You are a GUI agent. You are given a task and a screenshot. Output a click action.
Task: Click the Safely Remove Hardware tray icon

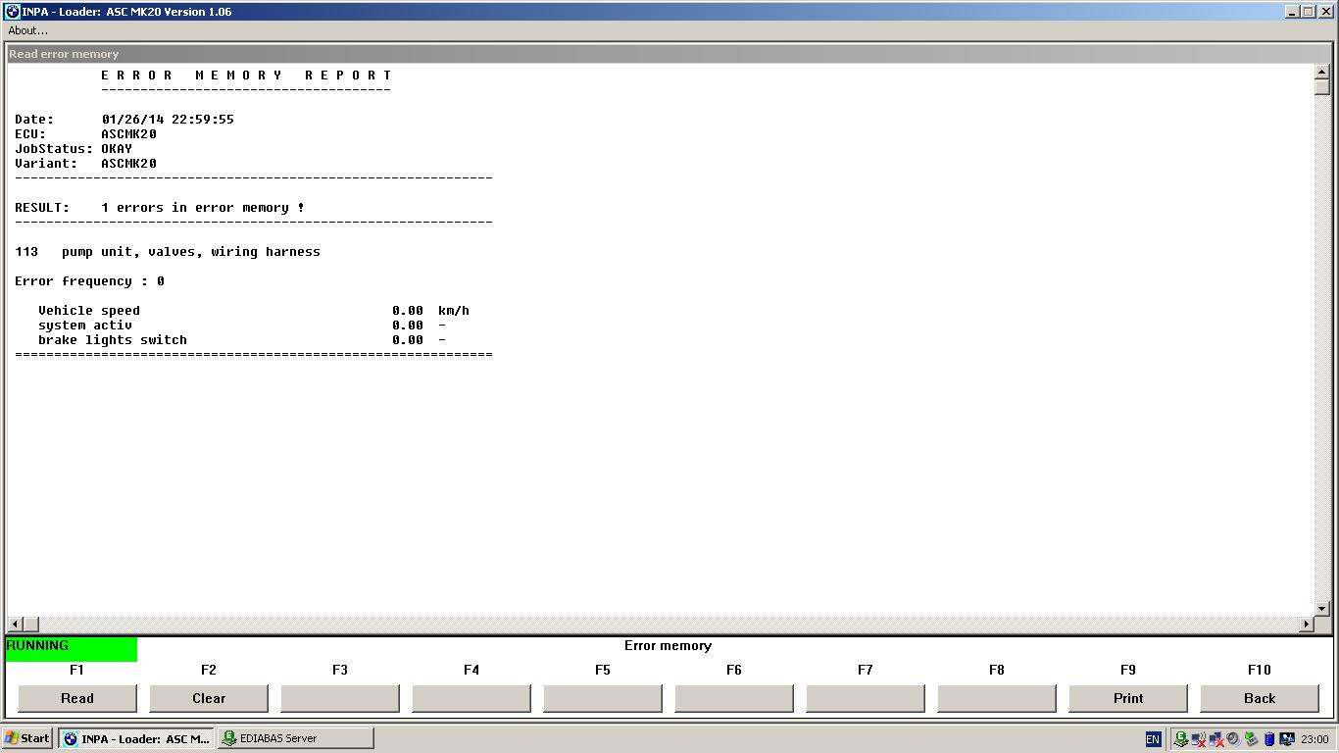tap(1251, 739)
